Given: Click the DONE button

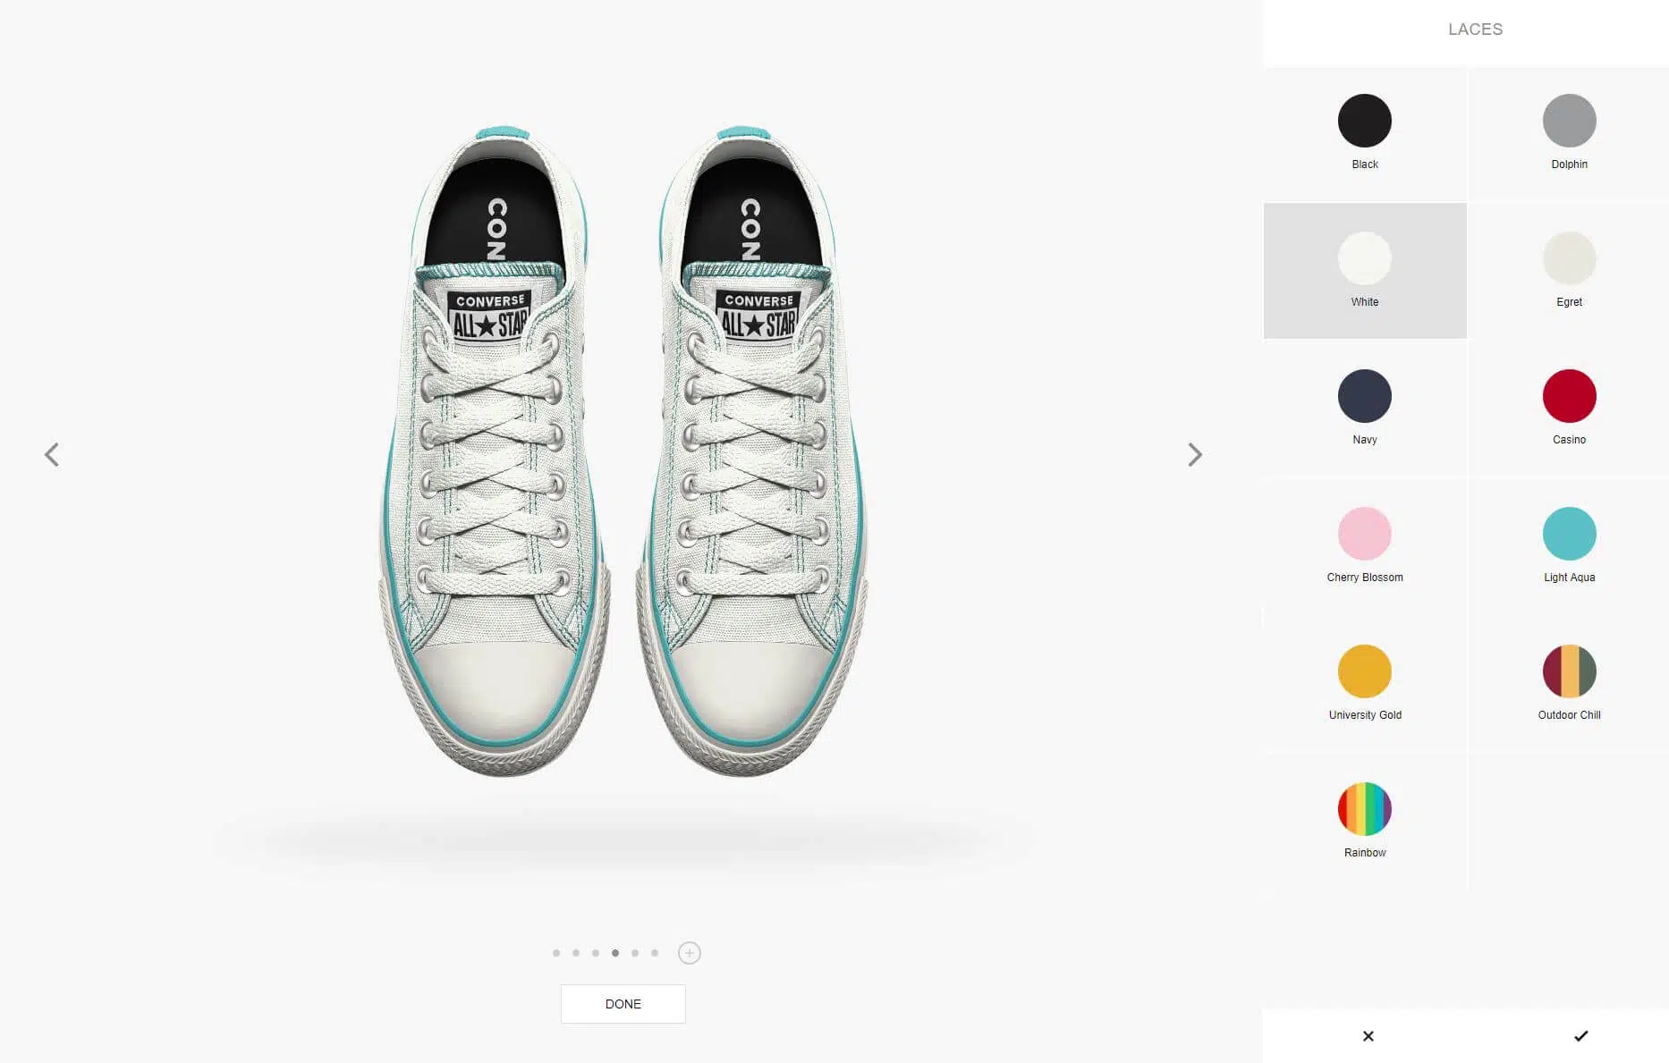Looking at the screenshot, I should pos(623,1004).
